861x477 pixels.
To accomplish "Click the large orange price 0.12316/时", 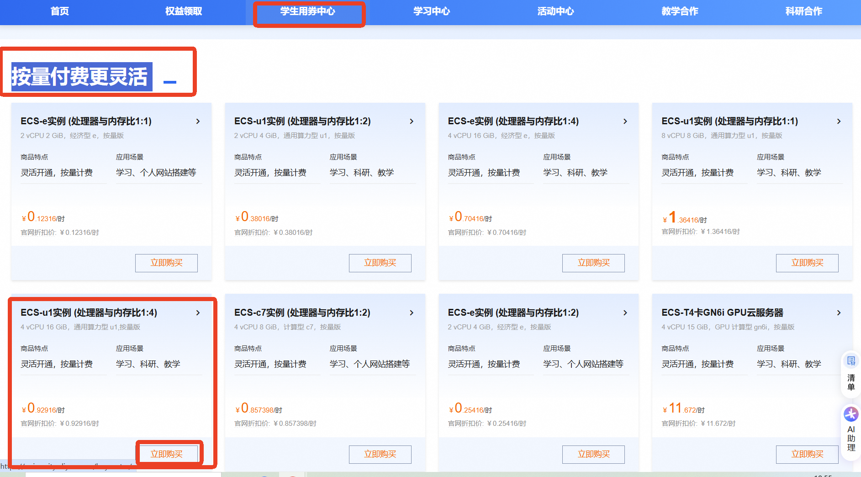I will click(x=43, y=217).
